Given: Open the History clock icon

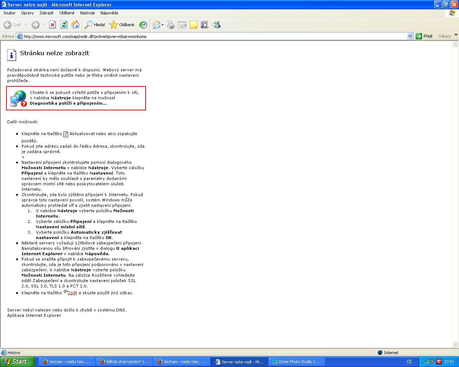Looking at the screenshot, I should point(143,25).
